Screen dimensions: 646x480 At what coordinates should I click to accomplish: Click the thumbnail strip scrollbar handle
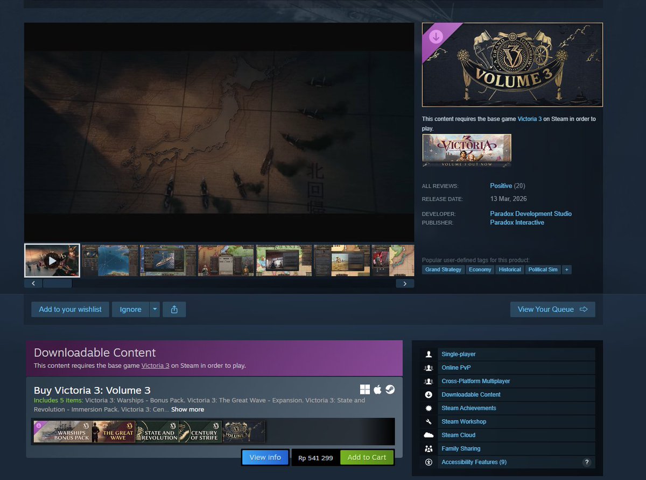(x=57, y=283)
